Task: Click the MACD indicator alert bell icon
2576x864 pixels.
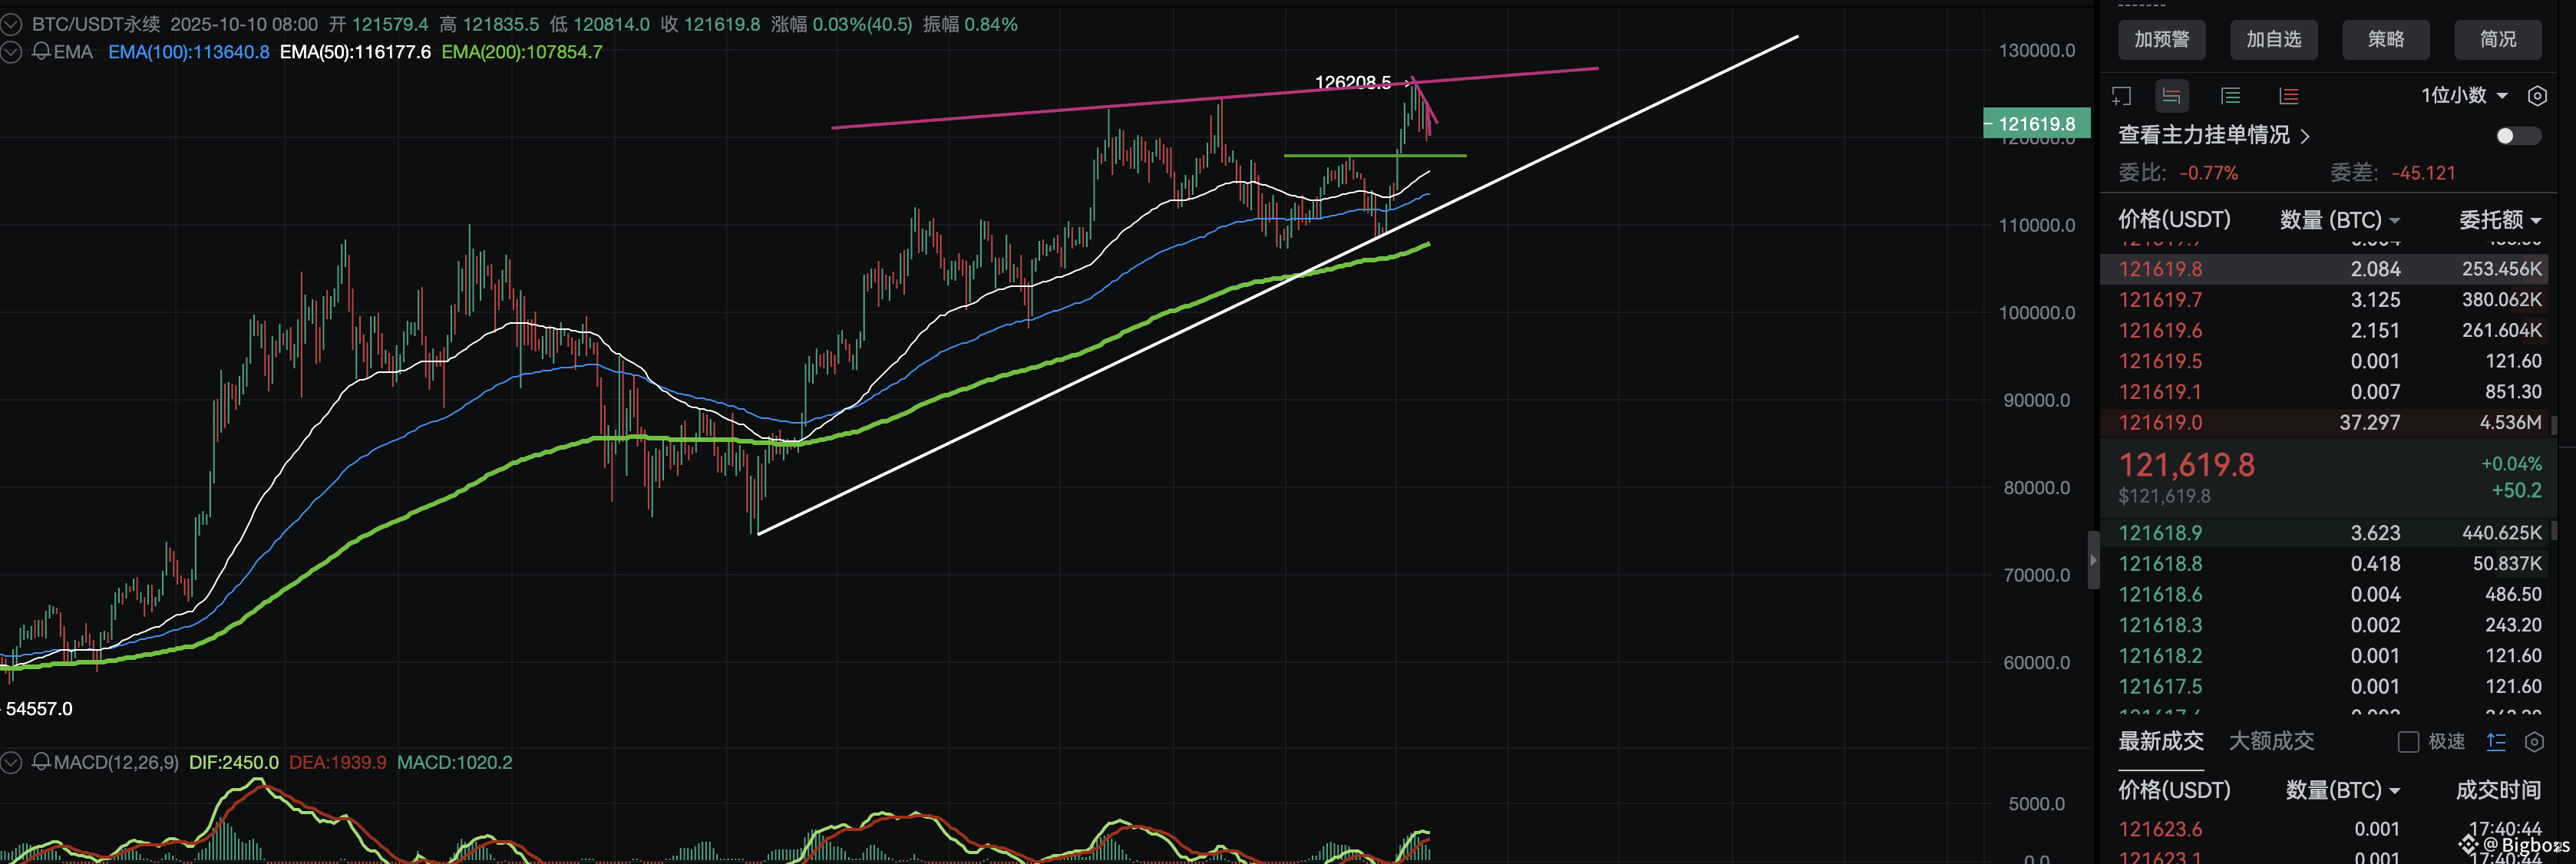Action: [x=41, y=762]
